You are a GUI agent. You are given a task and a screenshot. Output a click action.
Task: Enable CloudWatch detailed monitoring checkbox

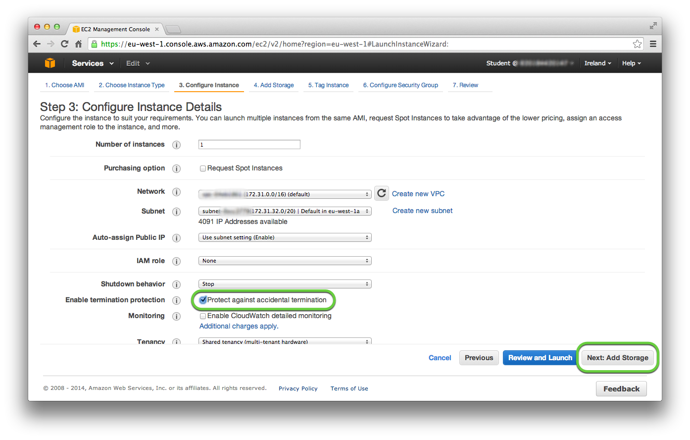pos(202,316)
